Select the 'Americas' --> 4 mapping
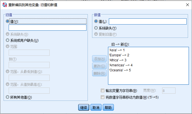Screen dimensions: 192x114 point(121,65)
